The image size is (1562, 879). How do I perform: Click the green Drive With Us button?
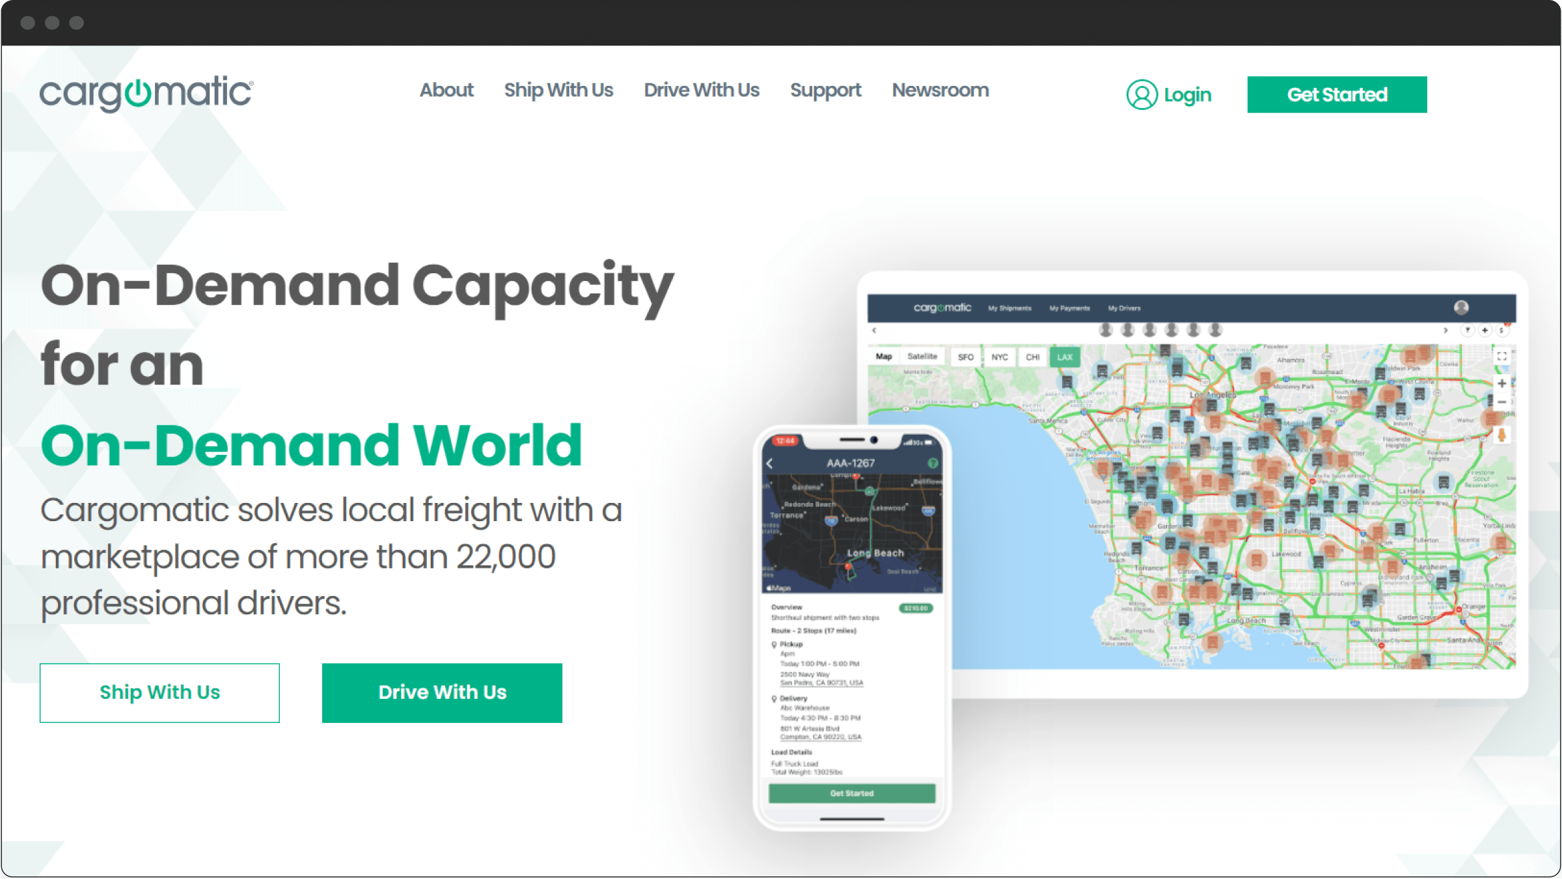(442, 692)
